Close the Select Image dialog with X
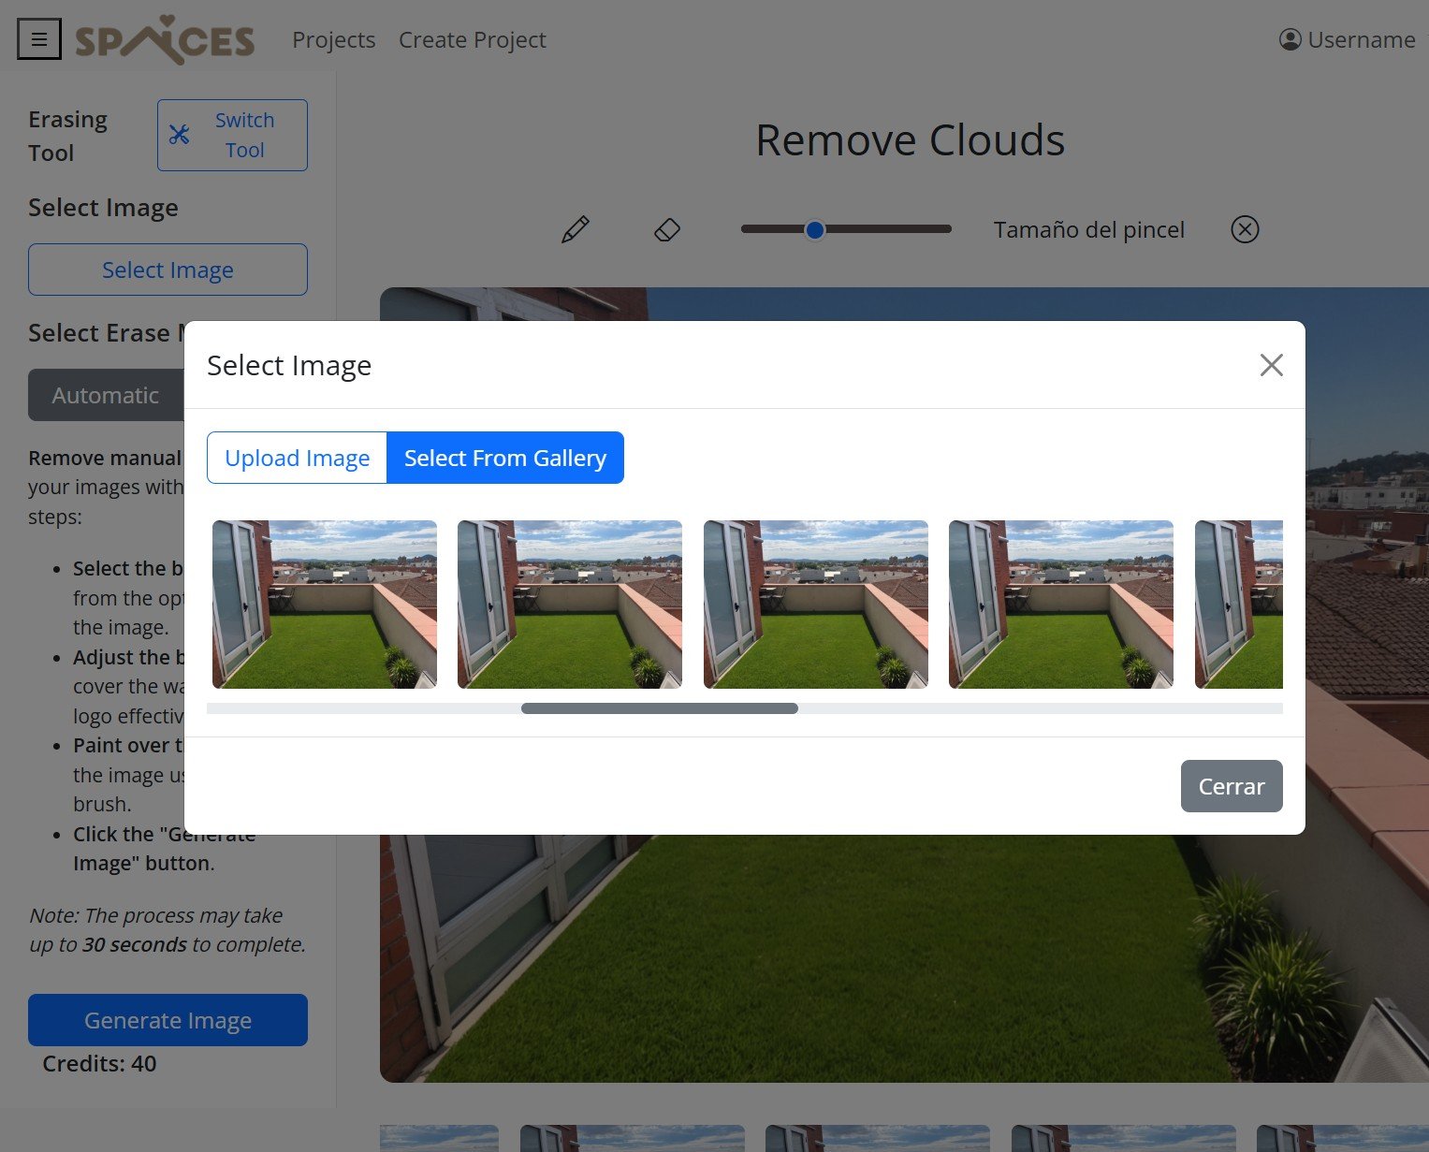 [x=1271, y=365]
